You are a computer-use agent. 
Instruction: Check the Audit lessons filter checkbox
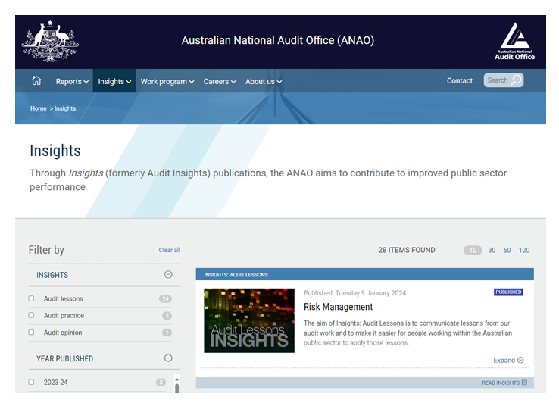(x=31, y=298)
